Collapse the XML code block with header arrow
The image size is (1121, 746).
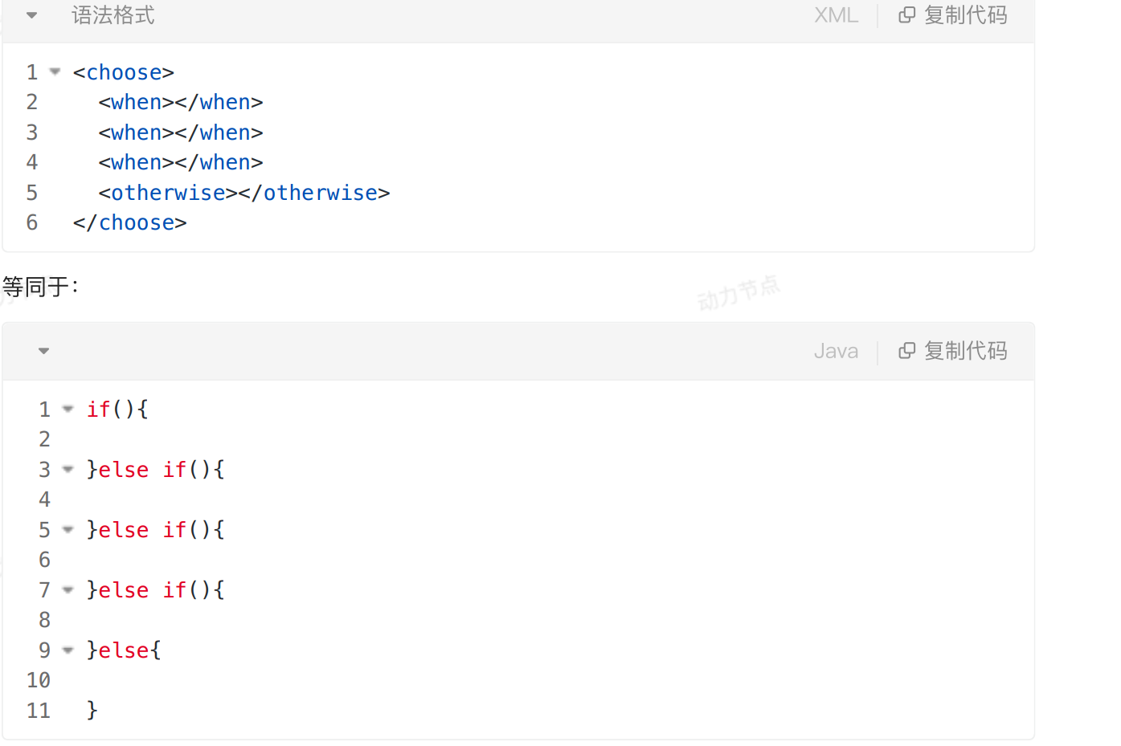[x=32, y=15]
